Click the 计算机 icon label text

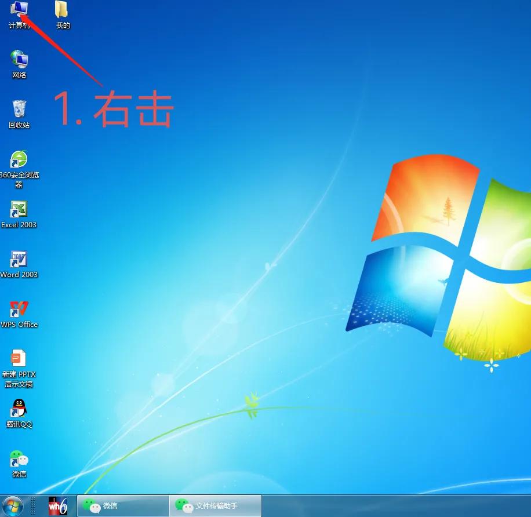(18, 26)
